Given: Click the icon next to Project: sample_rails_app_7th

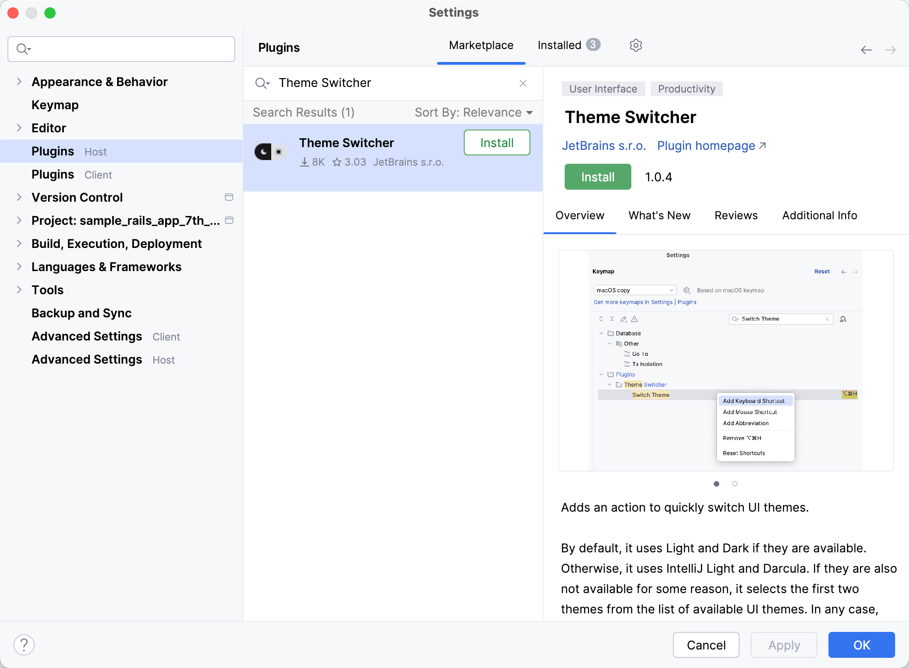Looking at the screenshot, I should 229,221.
